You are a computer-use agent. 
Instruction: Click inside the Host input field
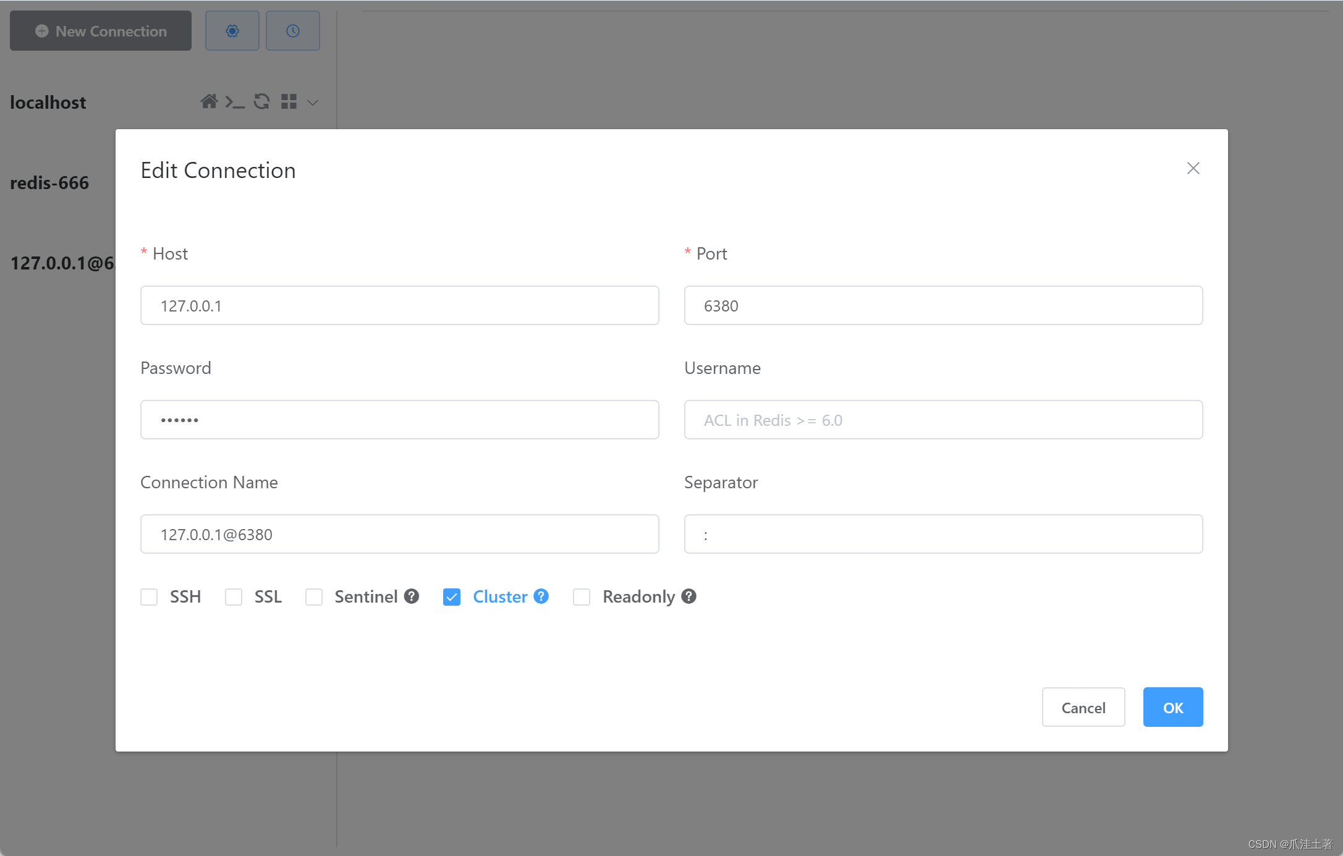tap(399, 305)
